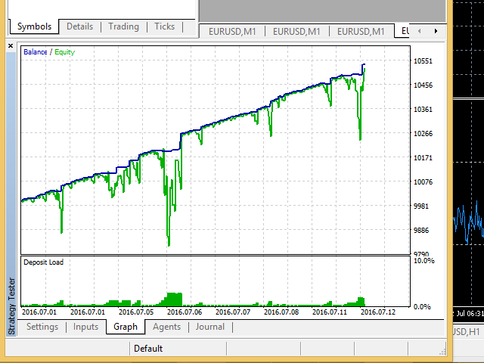Click the Deposit Load label

coord(43,262)
